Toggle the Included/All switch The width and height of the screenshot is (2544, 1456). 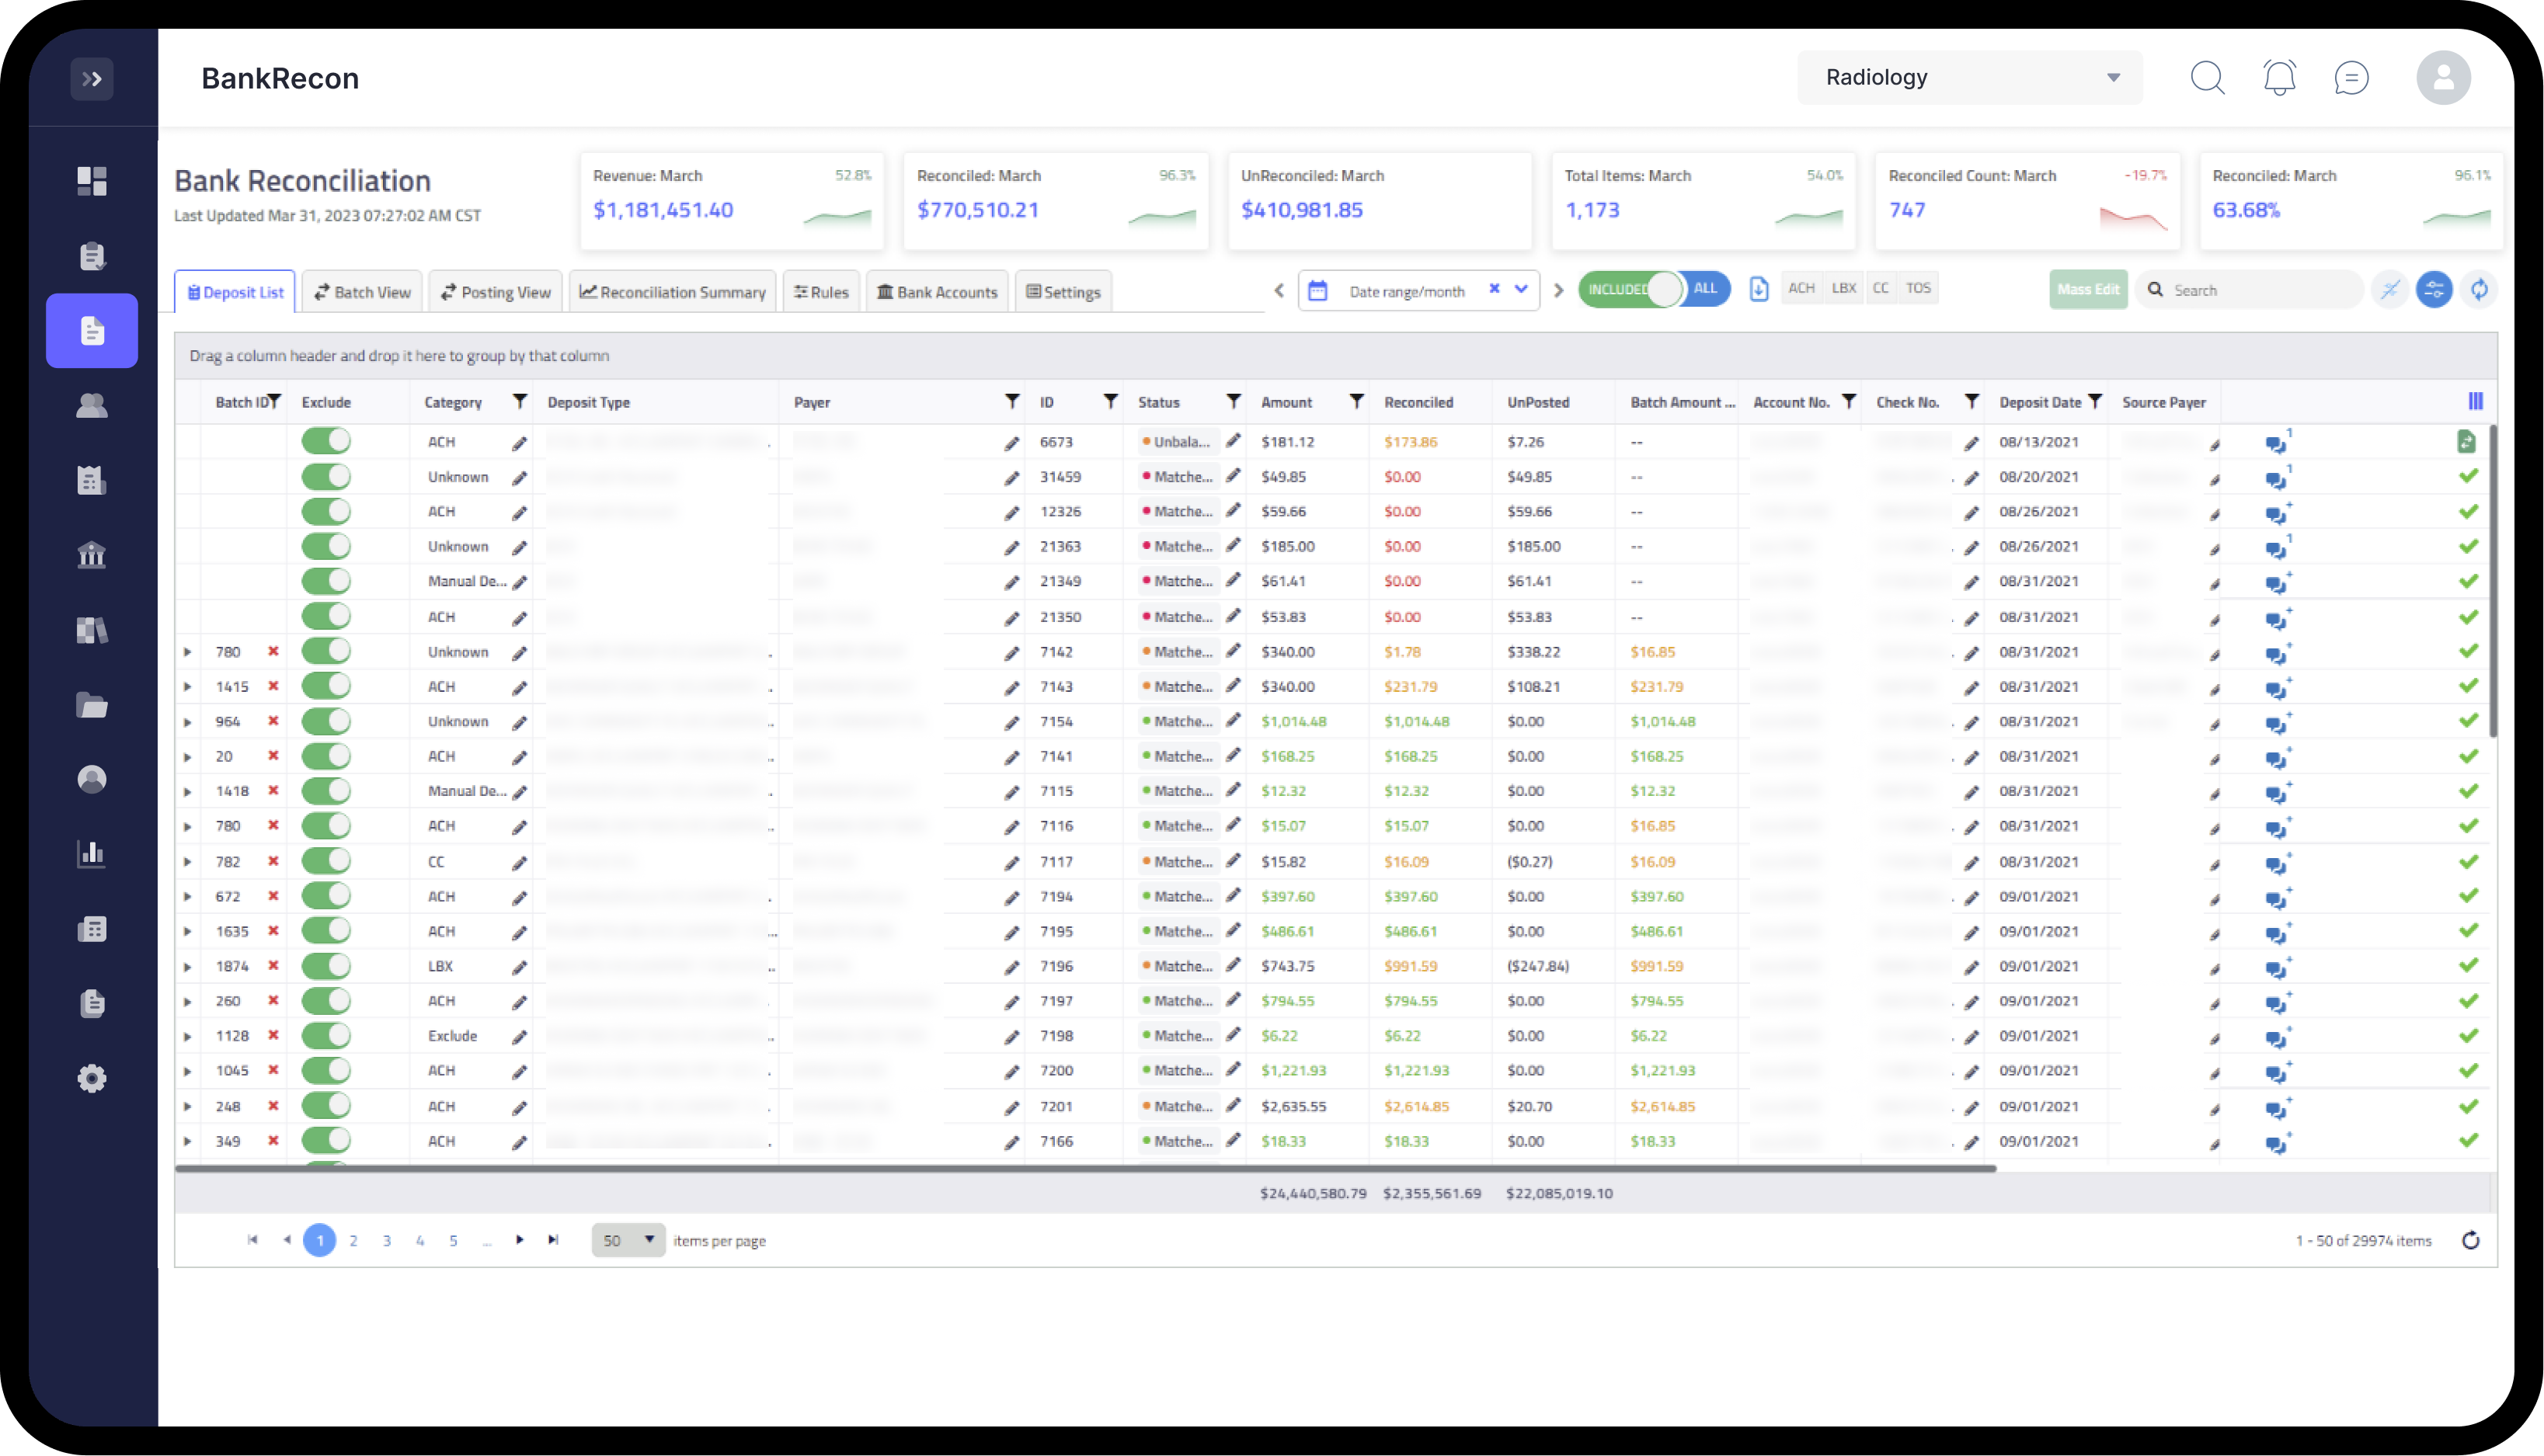click(x=1654, y=289)
